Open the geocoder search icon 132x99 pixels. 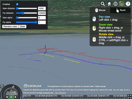(103, 4)
